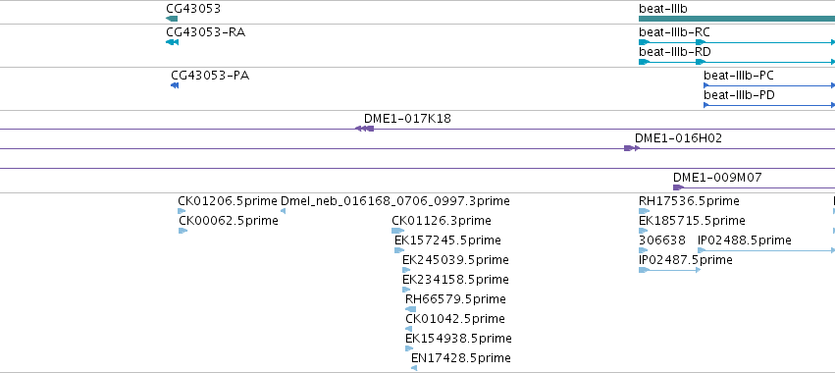Viewport: 835px width, 373px height.
Task: Select the DME1-009M07 purple feature glyph
Action: click(678, 187)
